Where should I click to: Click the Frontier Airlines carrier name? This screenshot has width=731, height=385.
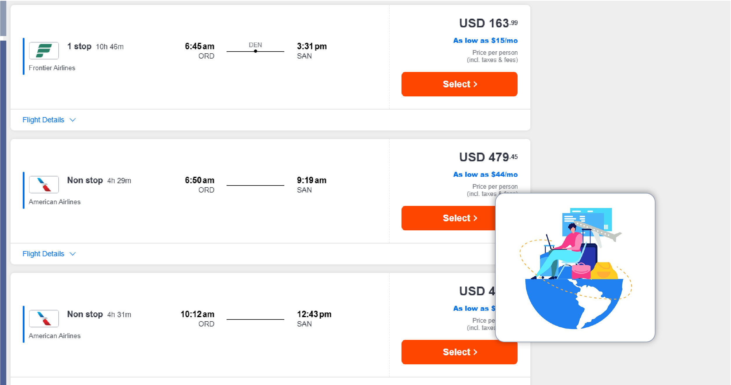[x=52, y=68]
